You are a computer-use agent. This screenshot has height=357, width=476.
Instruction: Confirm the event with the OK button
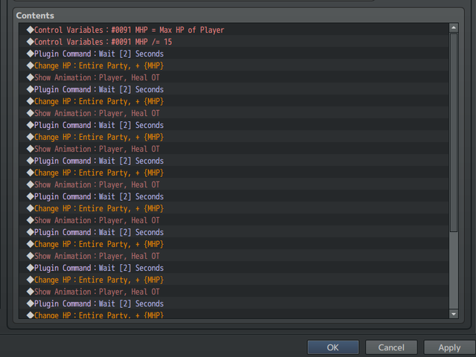333,347
